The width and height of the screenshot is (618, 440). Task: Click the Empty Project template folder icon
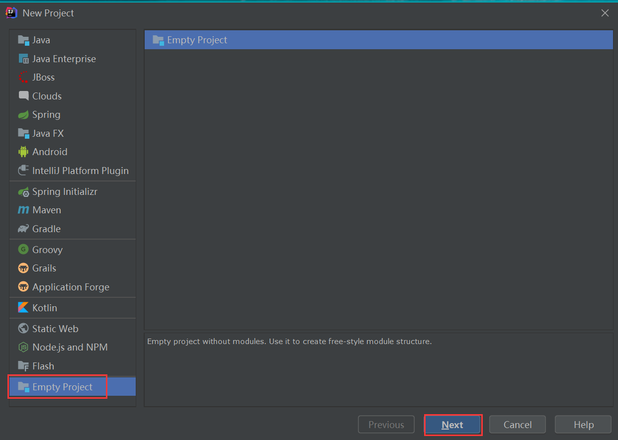(159, 40)
